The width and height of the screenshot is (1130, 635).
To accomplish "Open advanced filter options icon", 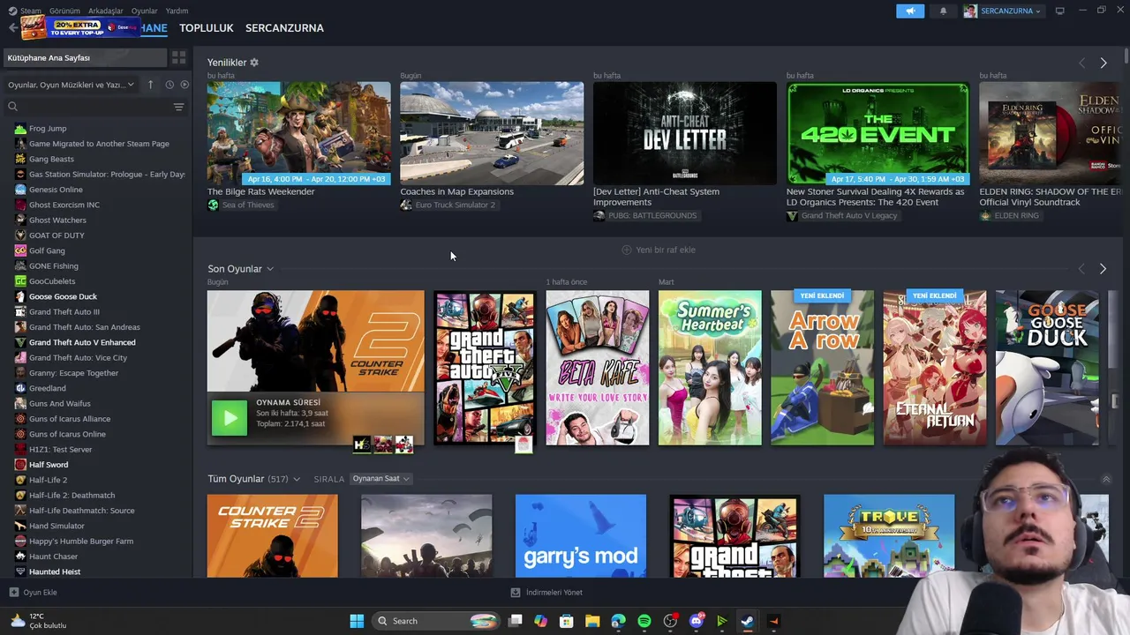I will [178, 107].
